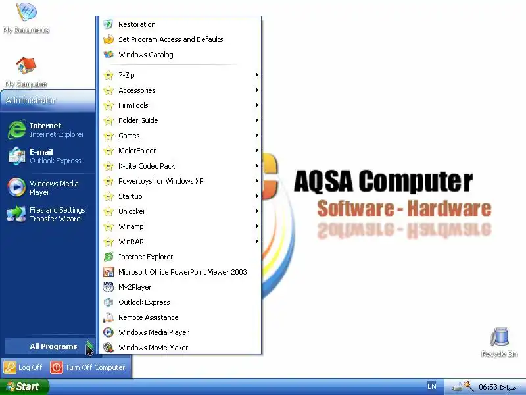Click the taskbar clock showing 06:53
The width and height of the screenshot is (526, 395).
pyautogui.click(x=497, y=387)
